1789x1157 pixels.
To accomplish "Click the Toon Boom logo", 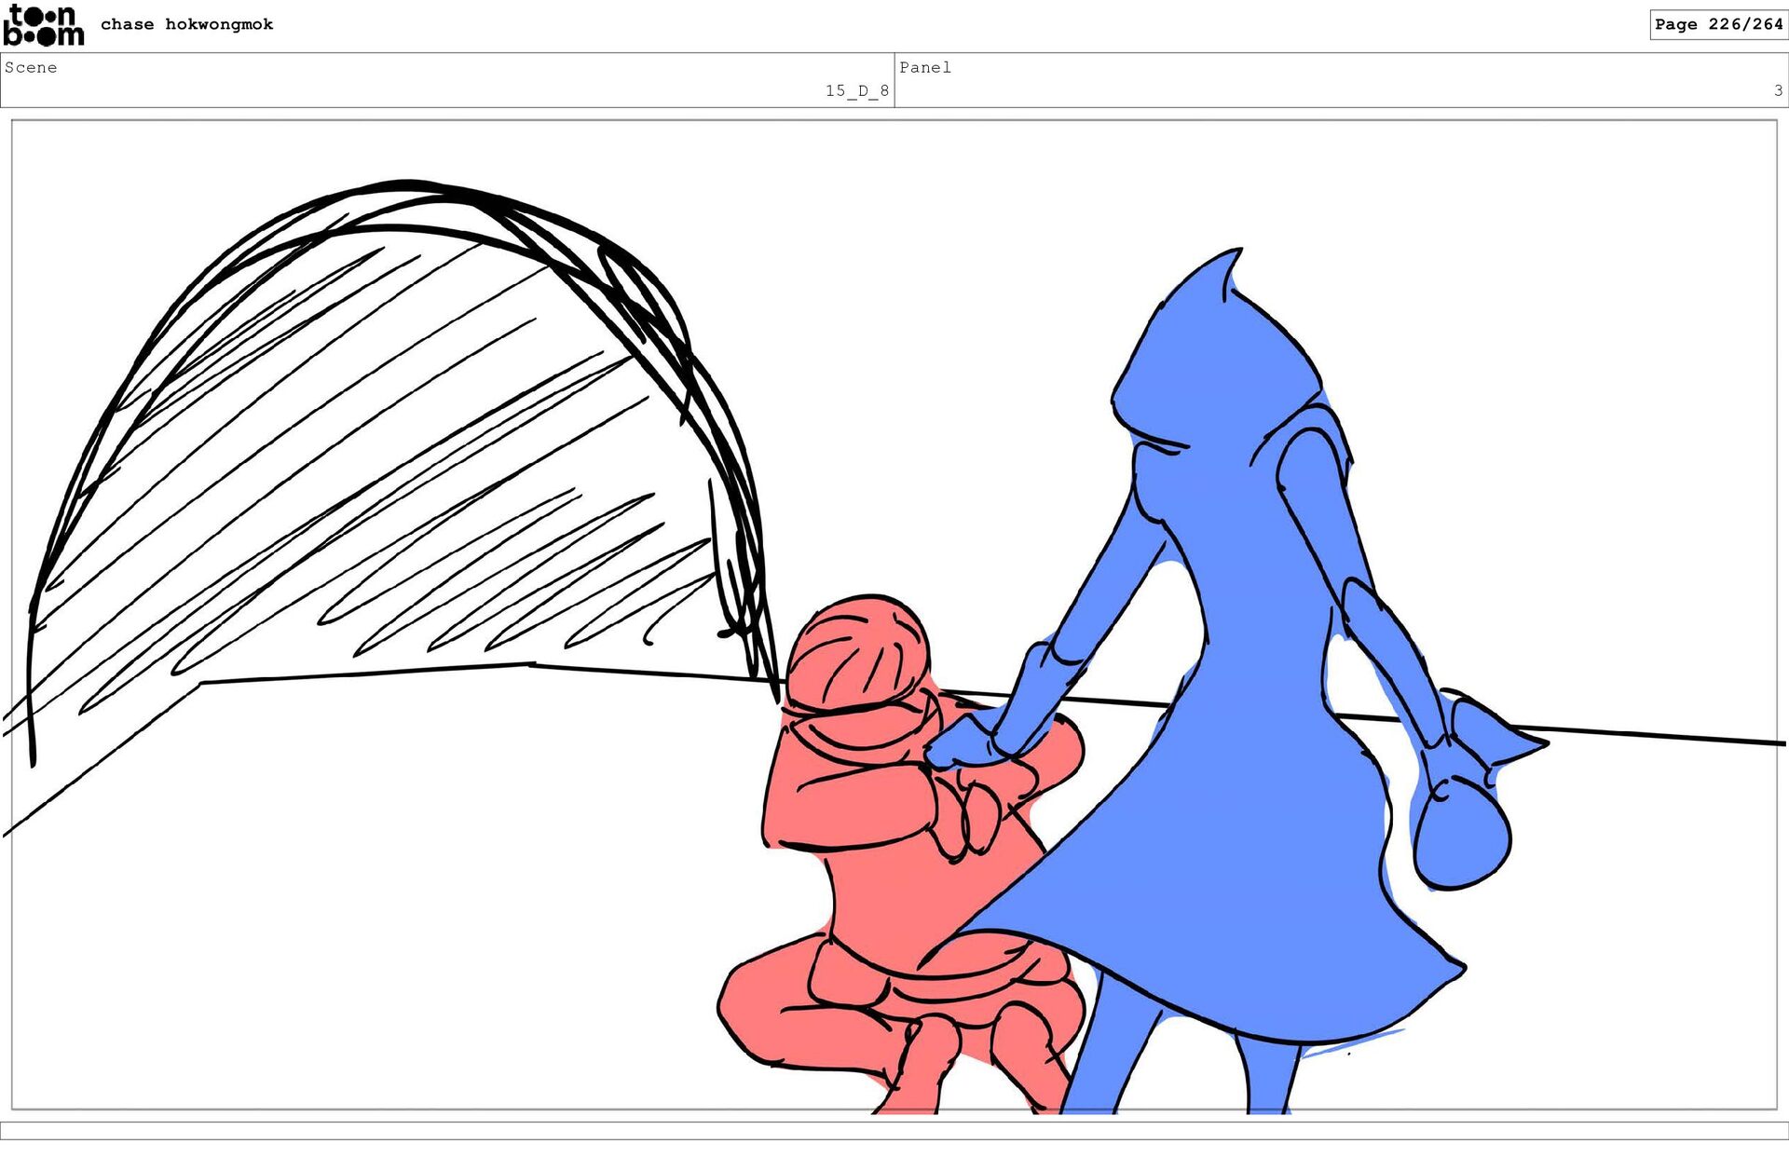I will [x=43, y=25].
